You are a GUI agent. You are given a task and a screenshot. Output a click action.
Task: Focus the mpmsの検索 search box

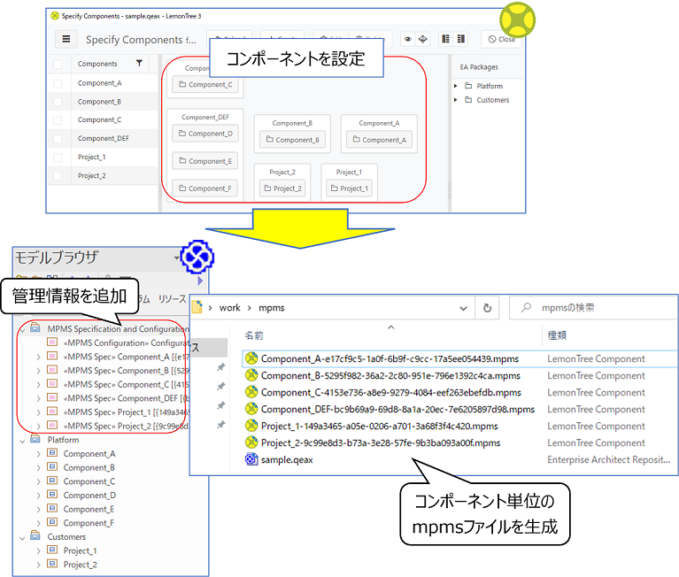pos(593,308)
